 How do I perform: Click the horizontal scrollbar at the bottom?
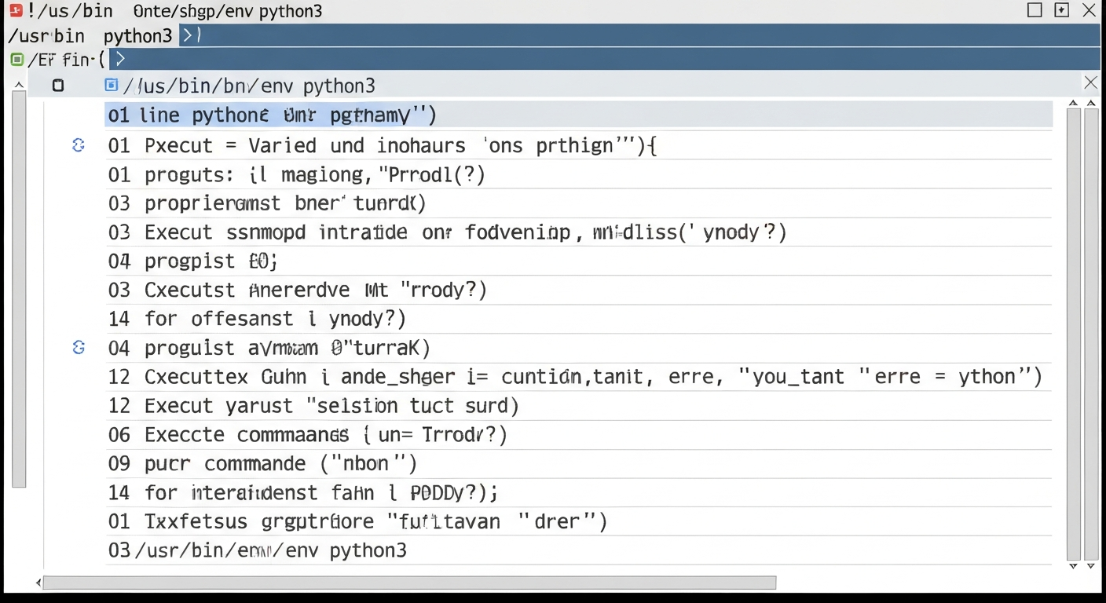[408, 583]
